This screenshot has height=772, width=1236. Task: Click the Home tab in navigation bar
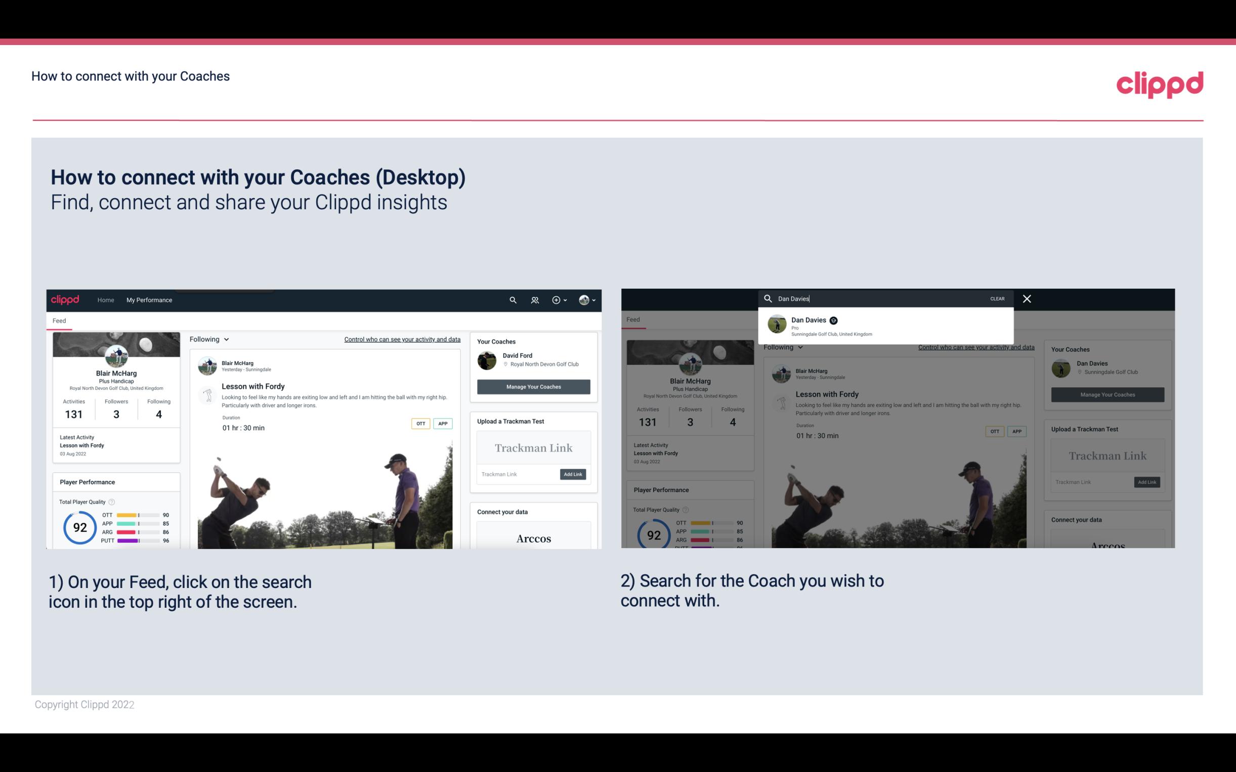point(107,300)
